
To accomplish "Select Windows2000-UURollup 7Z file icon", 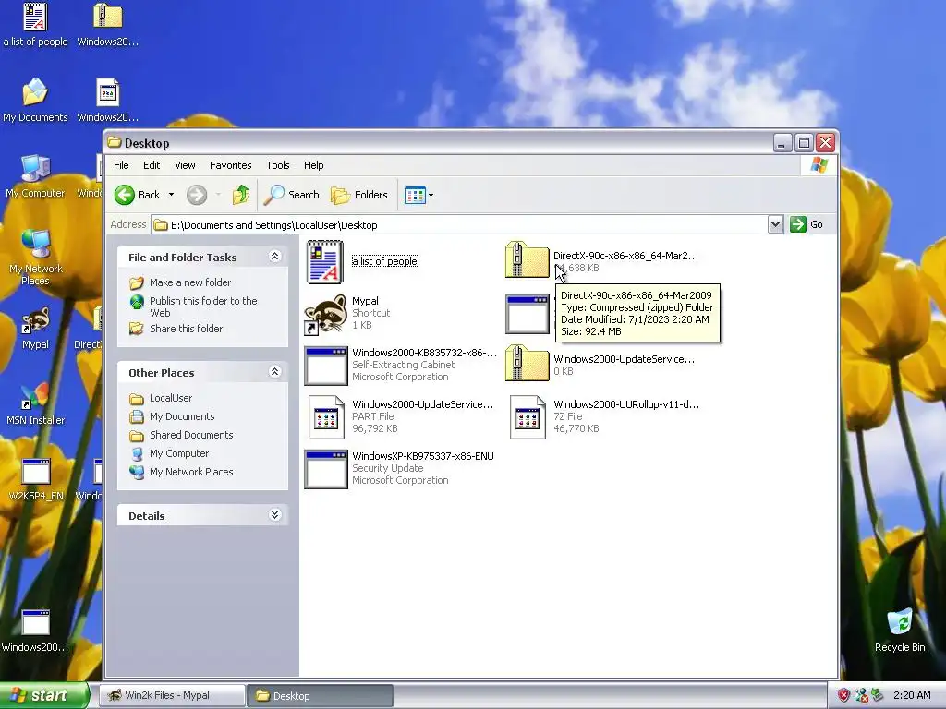I will click(528, 416).
